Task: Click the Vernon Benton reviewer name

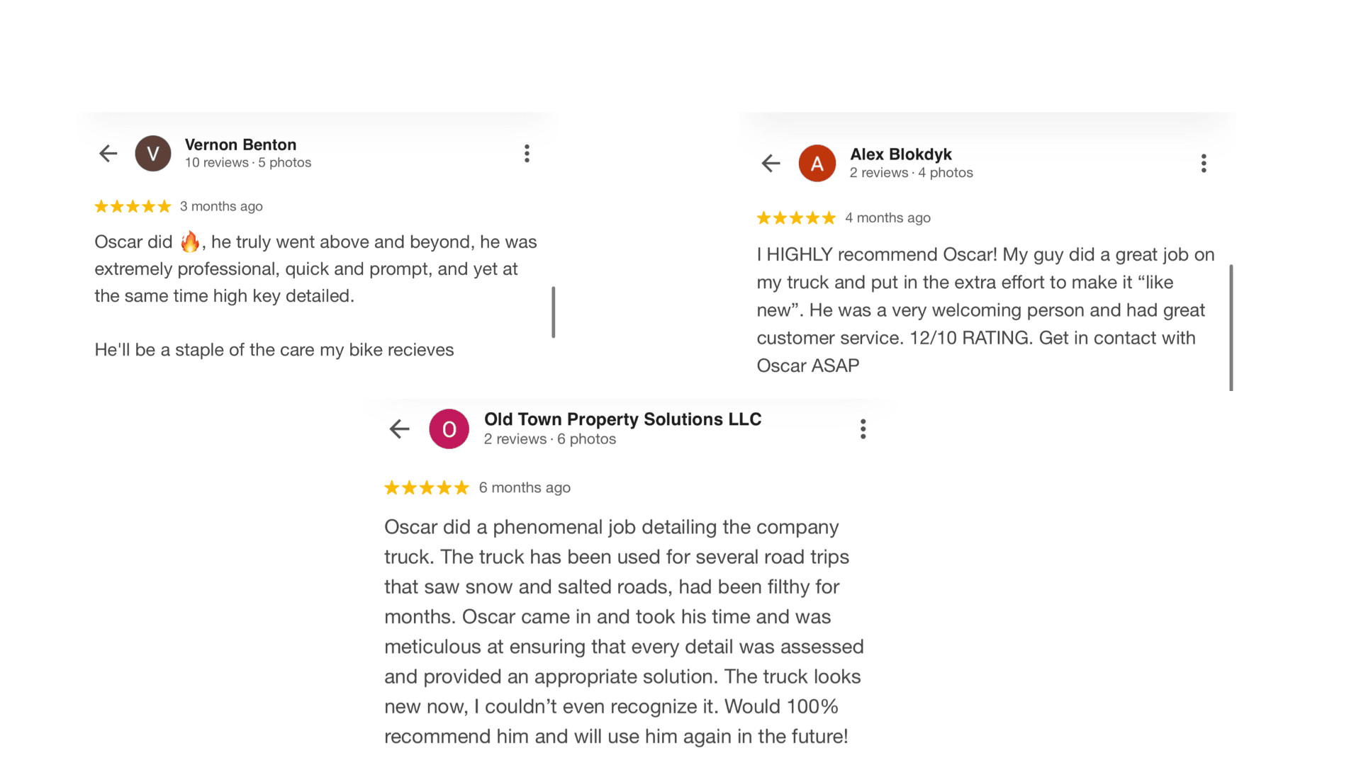Action: (240, 144)
